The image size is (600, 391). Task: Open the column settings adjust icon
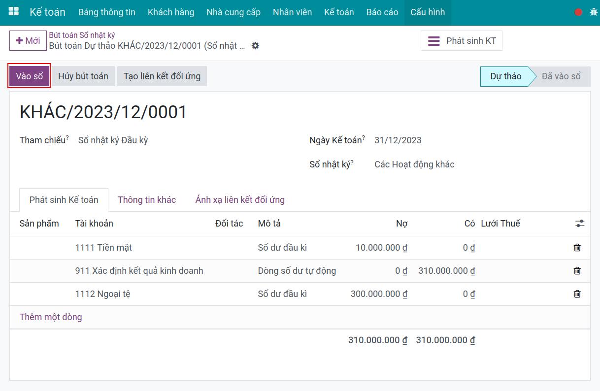click(580, 224)
